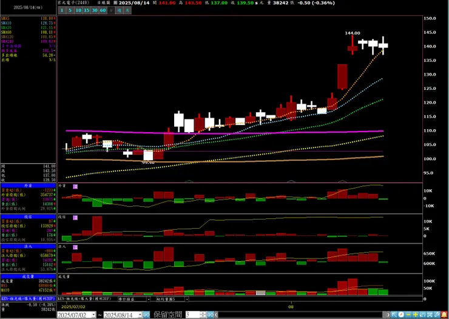
Task: Zoom in with the yellow plus icon
Action: (416, 315)
